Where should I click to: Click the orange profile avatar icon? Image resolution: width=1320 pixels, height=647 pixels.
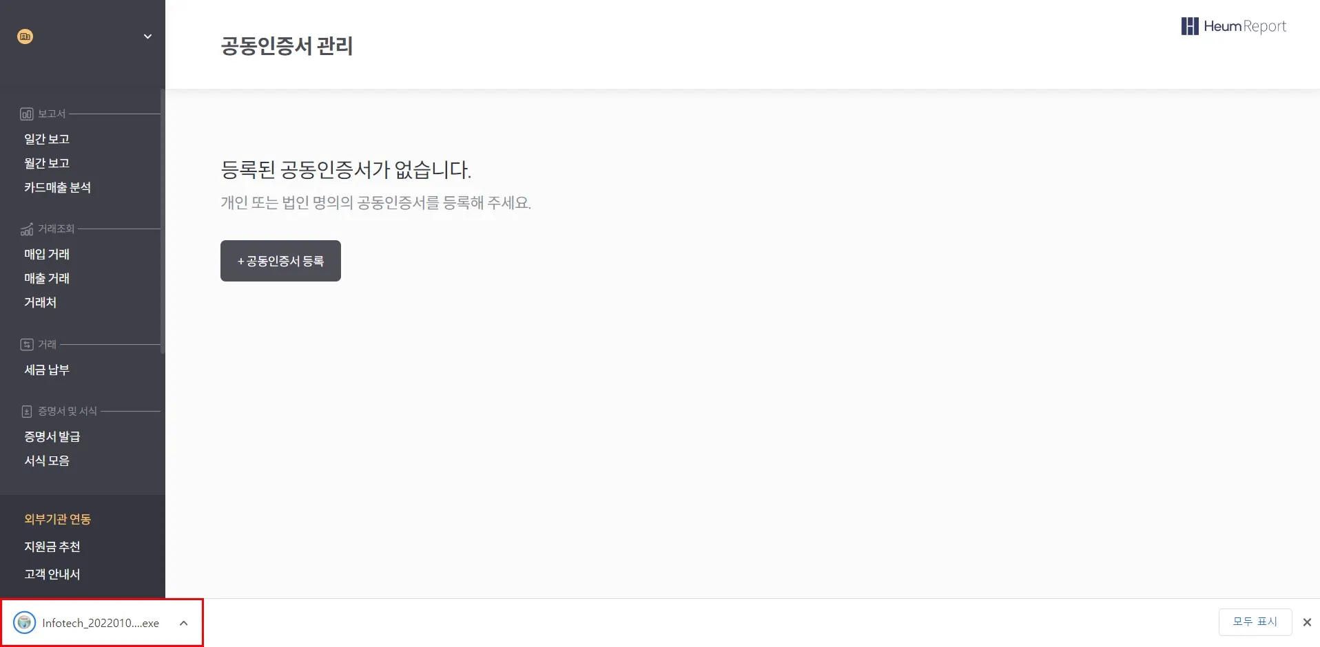pyautogui.click(x=25, y=36)
